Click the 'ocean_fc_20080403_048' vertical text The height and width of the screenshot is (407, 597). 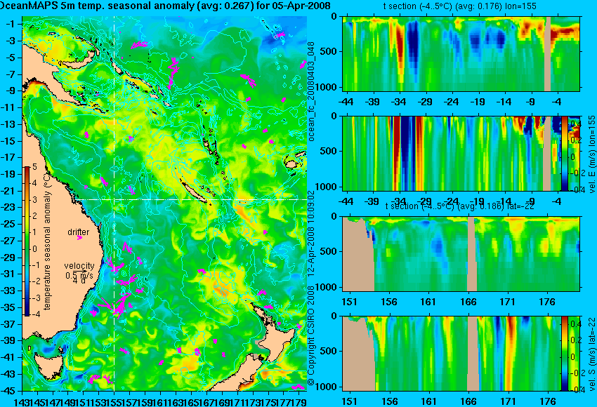[311, 91]
